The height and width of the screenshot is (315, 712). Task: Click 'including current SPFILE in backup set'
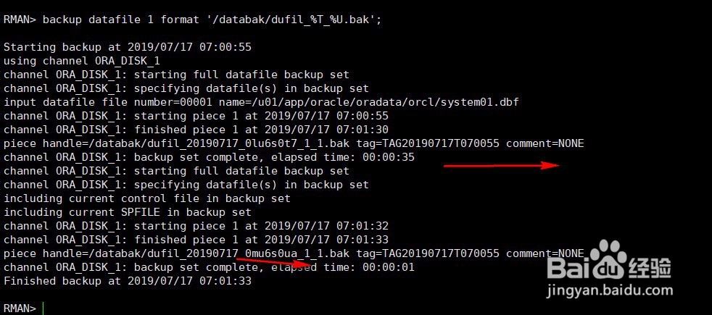coord(128,212)
